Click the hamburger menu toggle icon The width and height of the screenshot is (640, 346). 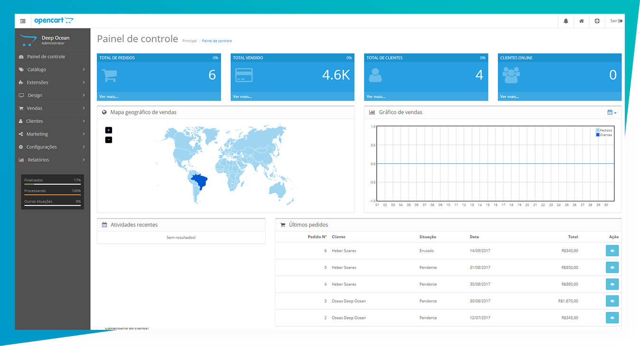click(x=23, y=21)
